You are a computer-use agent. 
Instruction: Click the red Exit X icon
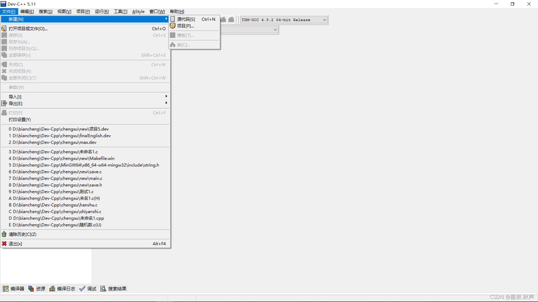(x=4, y=244)
